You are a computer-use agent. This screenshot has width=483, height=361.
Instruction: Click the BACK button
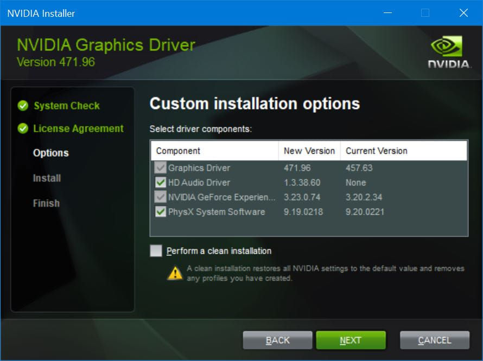pos(277,340)
